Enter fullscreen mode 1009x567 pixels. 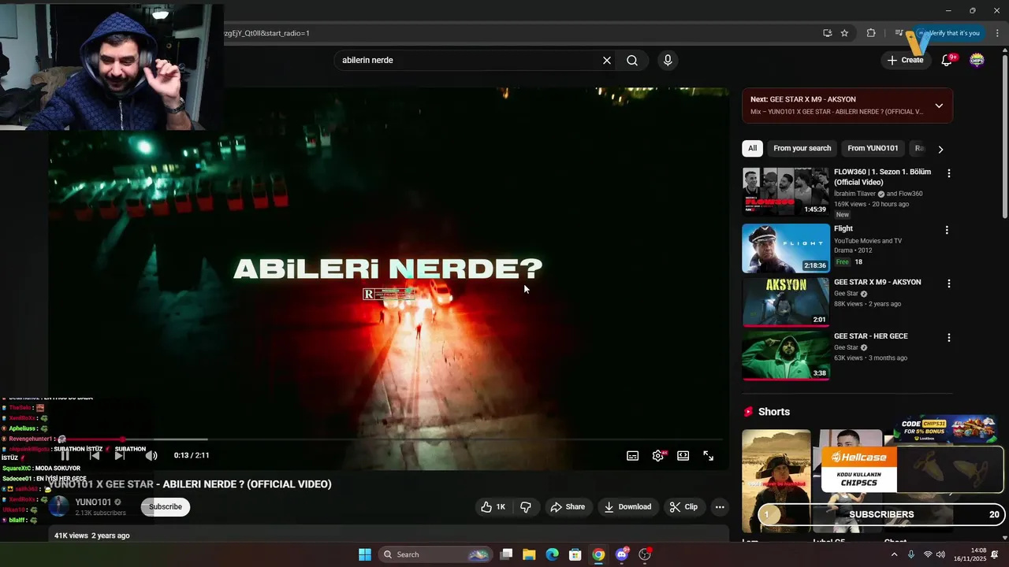[x=709, y=455]
